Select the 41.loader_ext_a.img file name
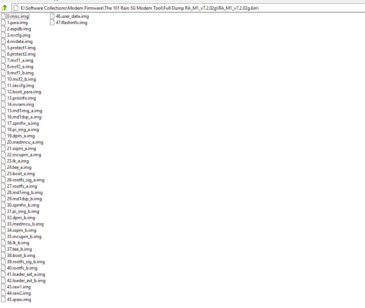 (x=26, y=274)
